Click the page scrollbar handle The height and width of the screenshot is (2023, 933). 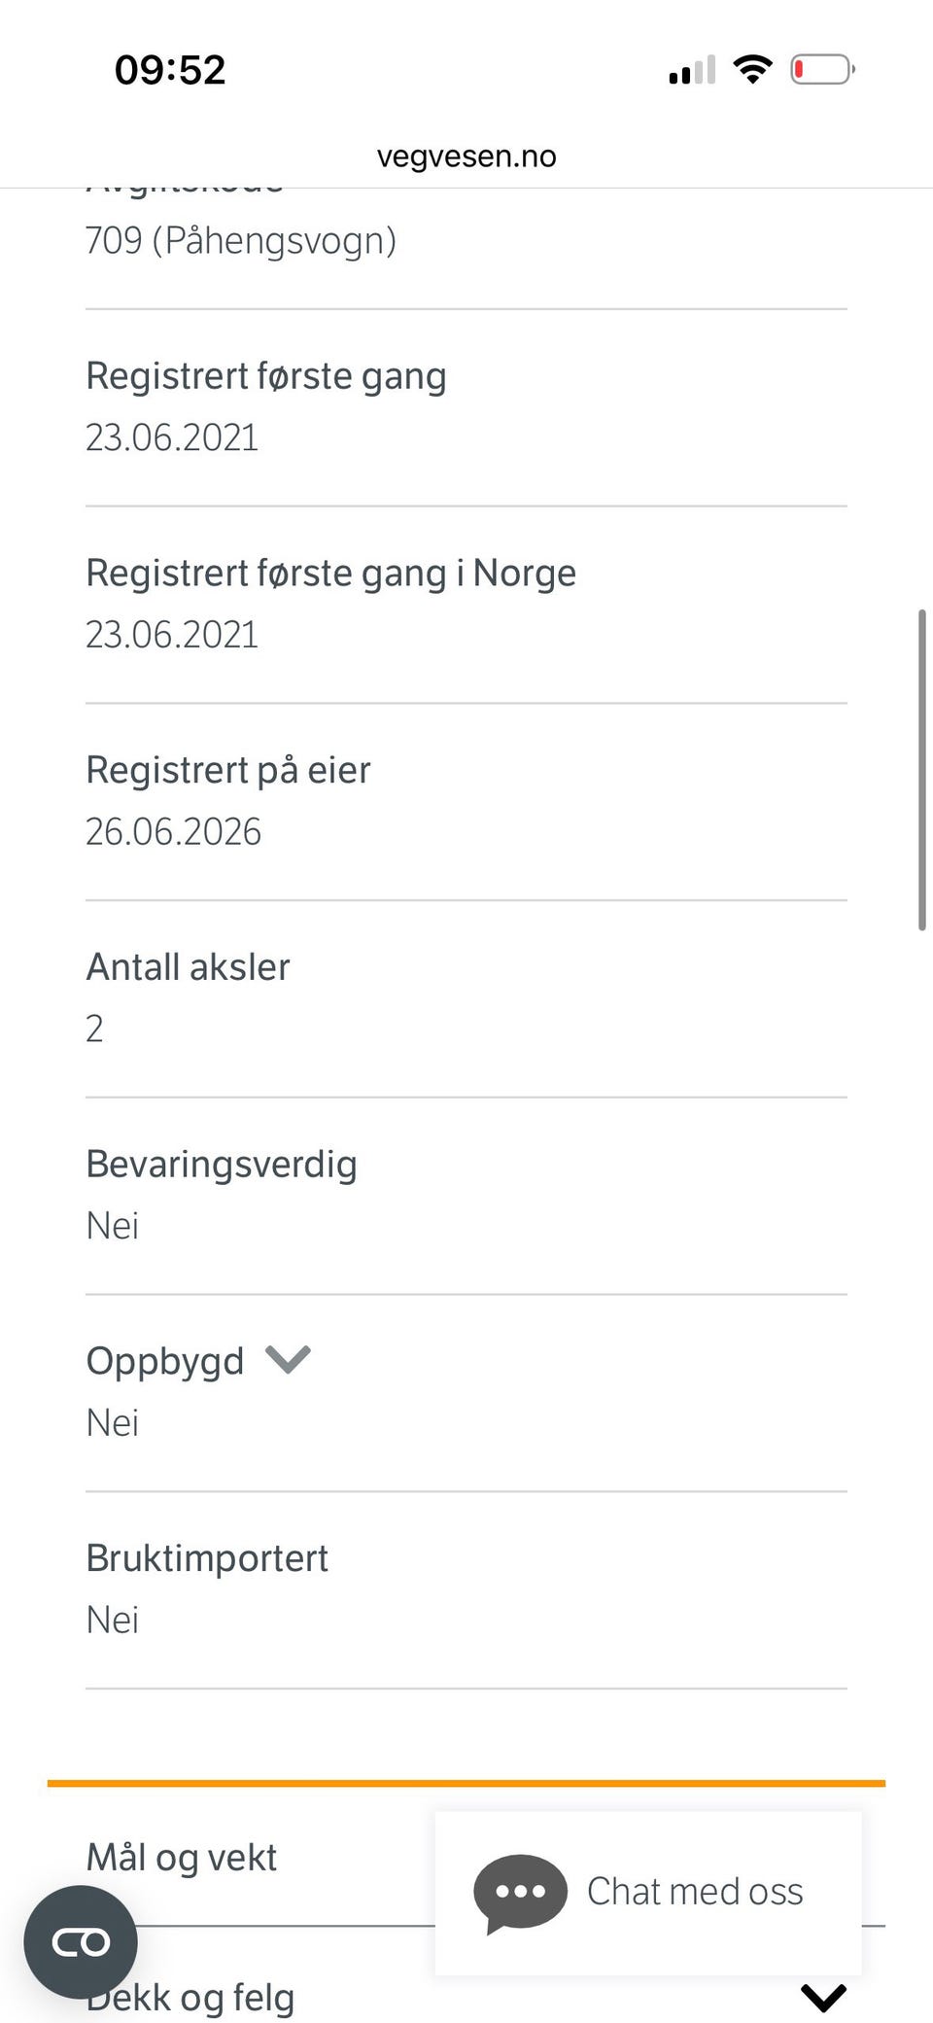tap(921, 770)
